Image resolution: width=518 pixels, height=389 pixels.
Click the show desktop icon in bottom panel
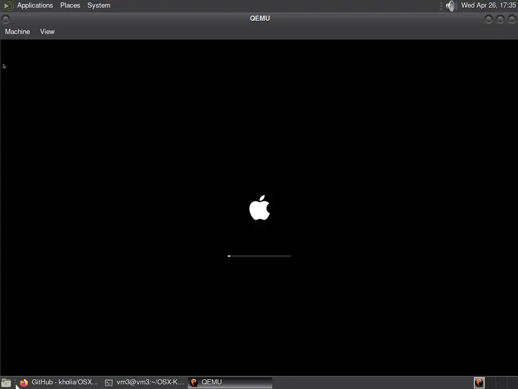click(6, 383)
